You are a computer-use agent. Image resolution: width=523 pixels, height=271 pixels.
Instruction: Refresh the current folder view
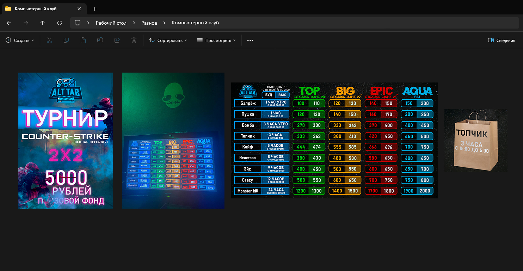[x=60, y=23]
